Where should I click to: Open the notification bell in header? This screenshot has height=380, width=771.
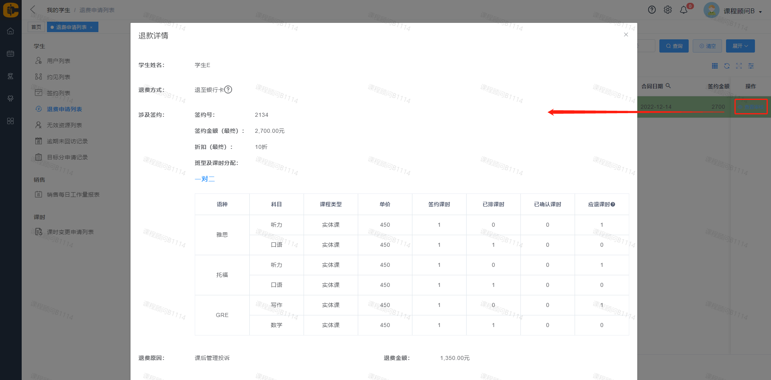click(683, 10)
